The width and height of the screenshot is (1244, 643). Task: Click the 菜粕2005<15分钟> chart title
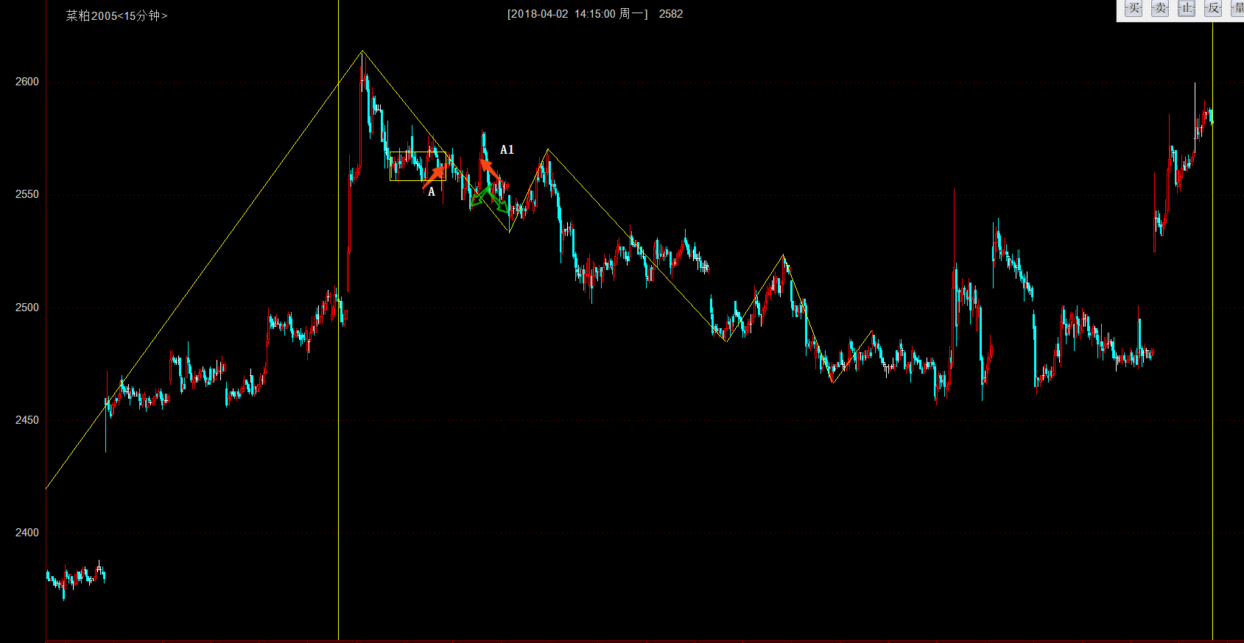[116, 15]
